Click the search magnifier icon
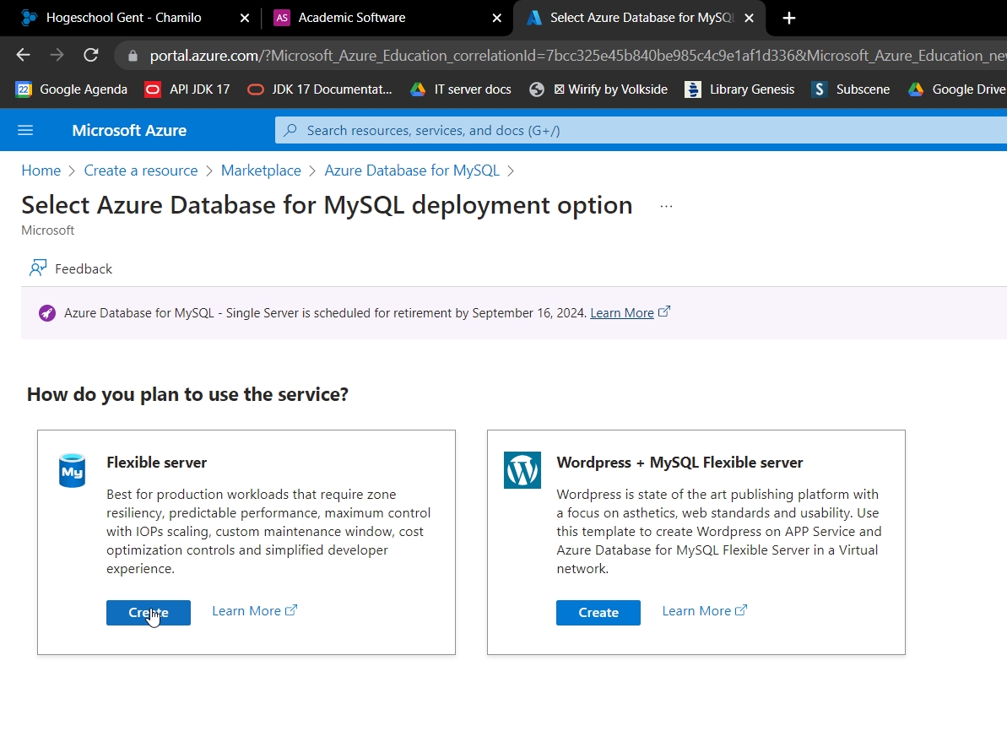The width and height of the screenshot is (1007, 731). pyautogui.click(x=290, y=130)
